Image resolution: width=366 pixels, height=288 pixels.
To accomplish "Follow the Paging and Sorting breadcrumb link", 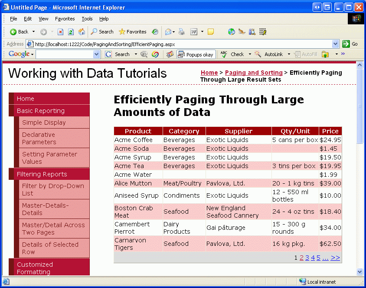I will [254, 73].
